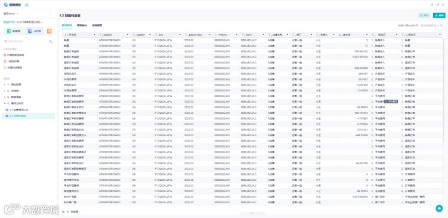
Task: Click the analysis table button in sidebar
Action: (34, 31)
